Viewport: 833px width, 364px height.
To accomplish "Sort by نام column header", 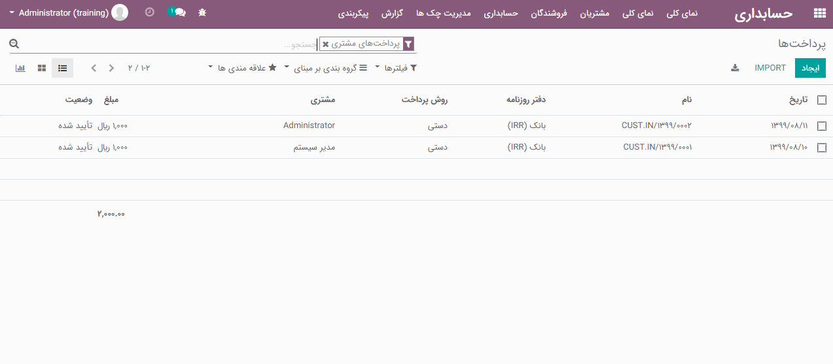I will (686, 100).
